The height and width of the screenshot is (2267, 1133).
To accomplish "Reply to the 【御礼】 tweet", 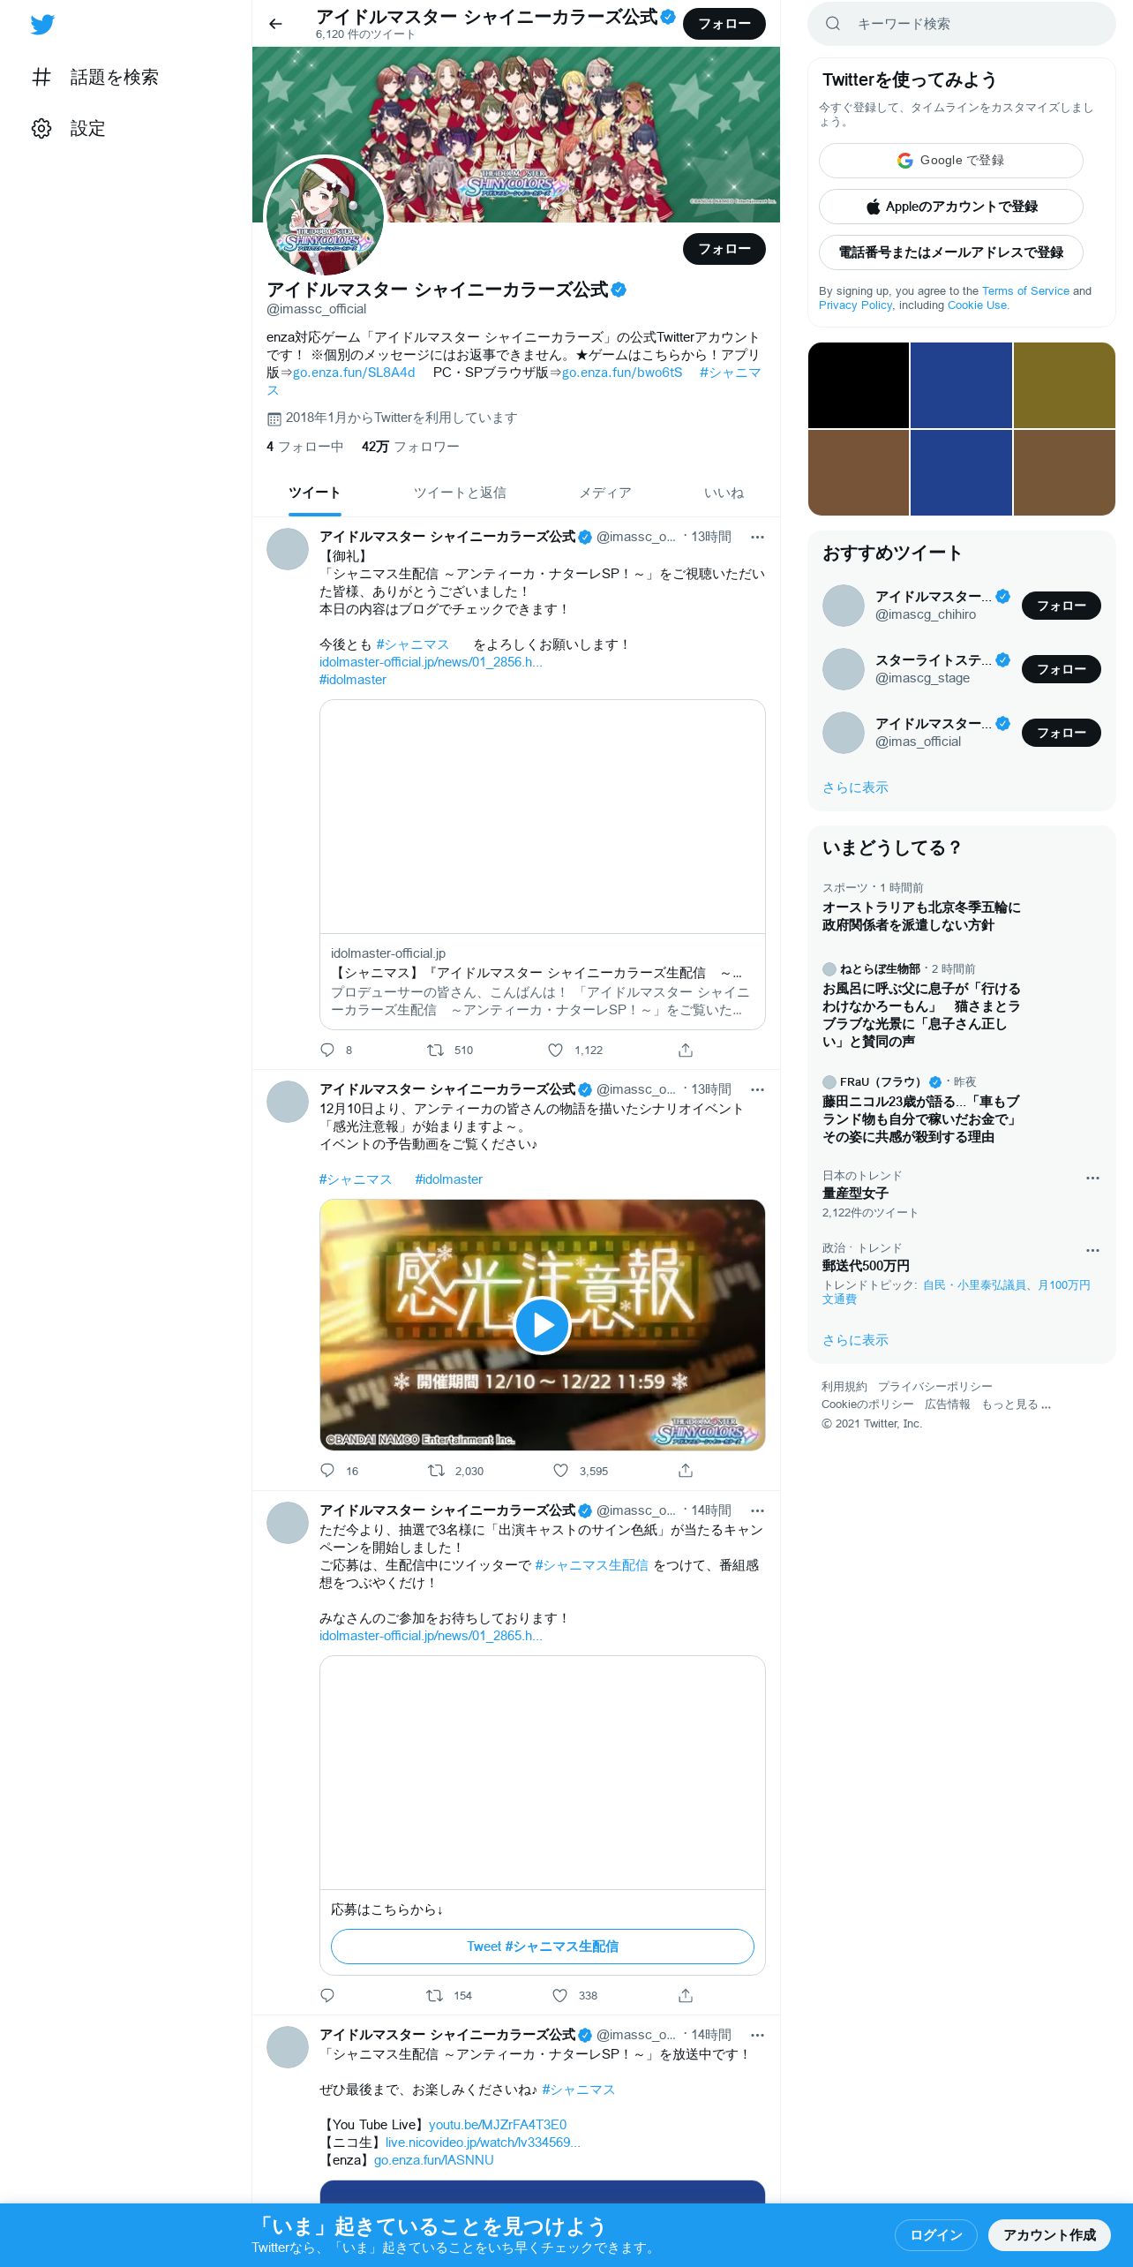I will (x=327, y=1050).
